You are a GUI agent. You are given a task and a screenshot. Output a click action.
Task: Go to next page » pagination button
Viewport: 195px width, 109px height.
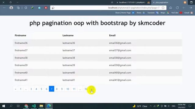click(91, 89)
